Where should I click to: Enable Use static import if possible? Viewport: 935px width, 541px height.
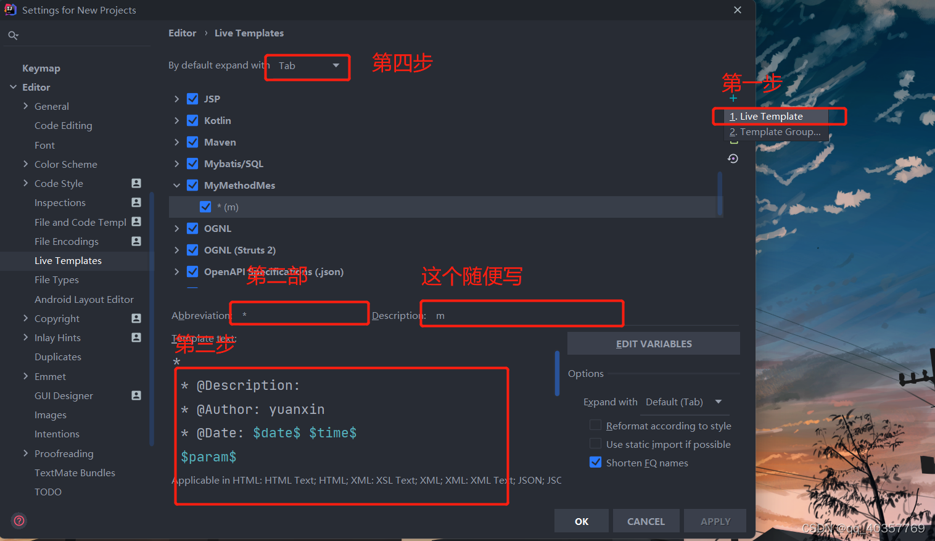click(x=595, y=444)
